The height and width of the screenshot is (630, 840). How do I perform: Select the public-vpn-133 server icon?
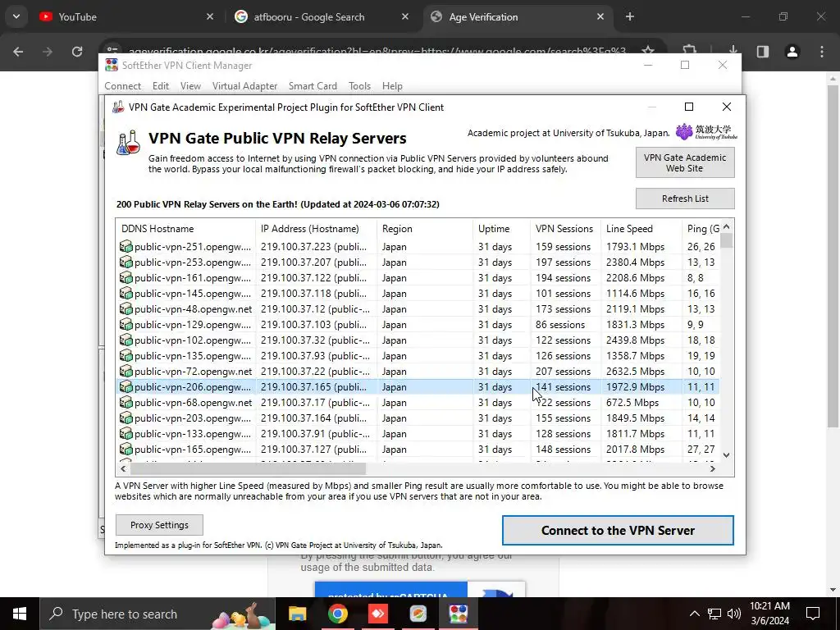click(x=126, y=433)
